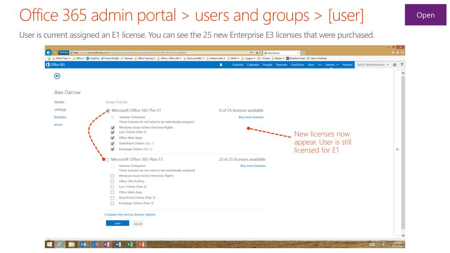Go to Outlook in top navigation
The image size is (450, 253).
237,65
